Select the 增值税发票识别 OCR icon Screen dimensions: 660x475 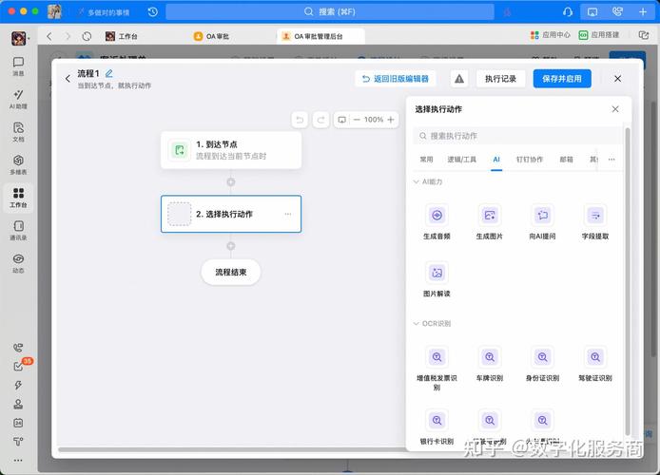click(437, 357)
